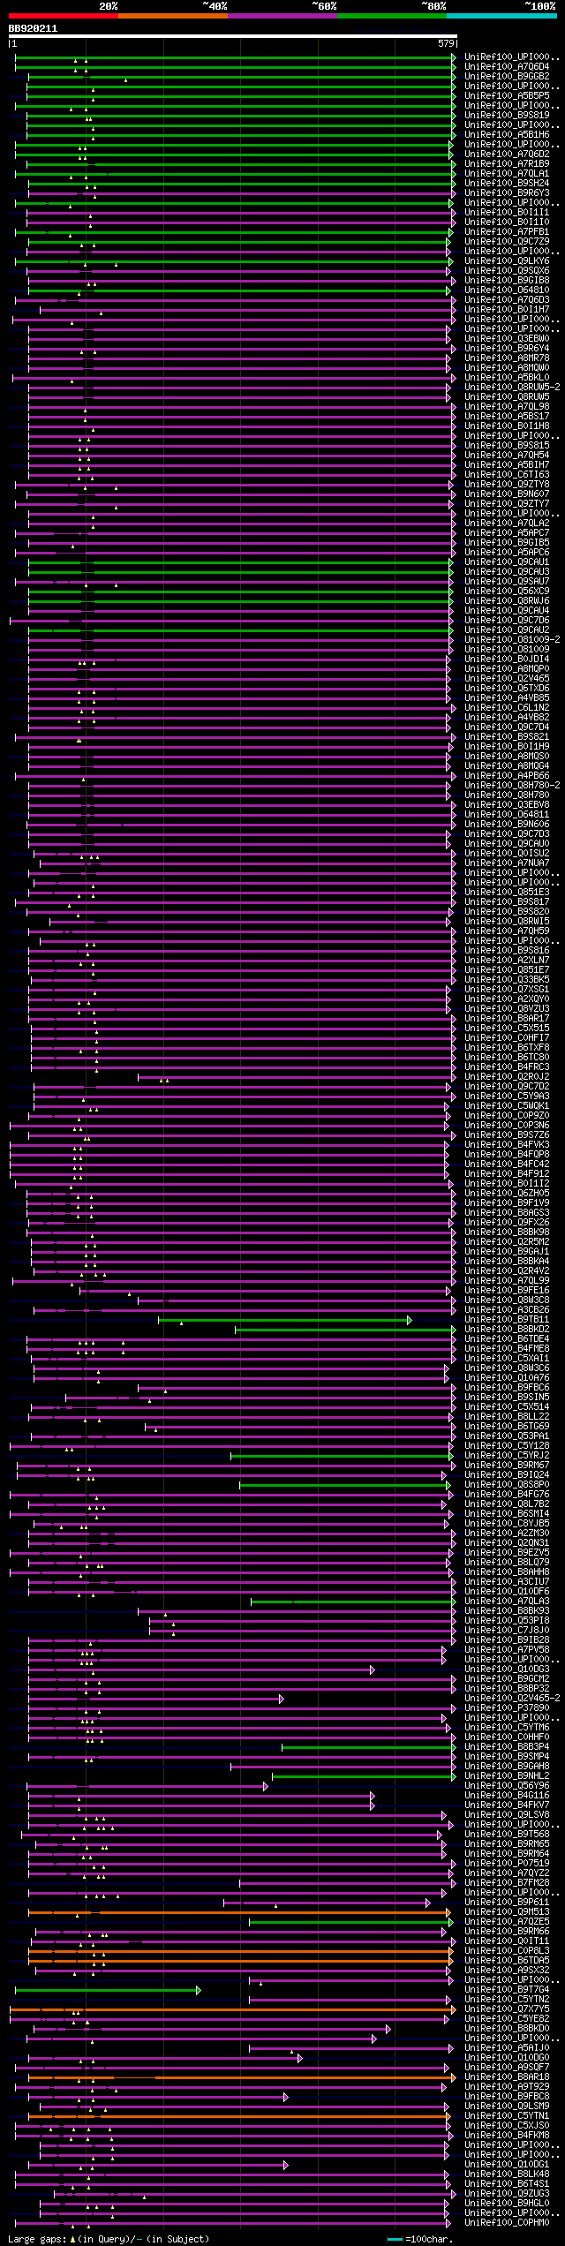This screenshot has height=2246, width=565.
Task: Pick label UniRef100_Q9LKY6
Action: [507, 260]
